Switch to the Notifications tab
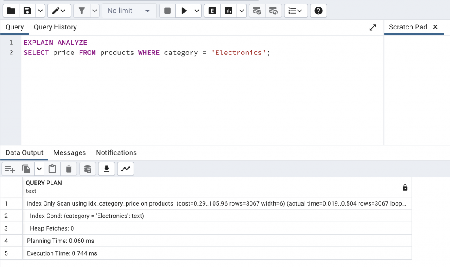The width and height of the screenshot is (450, 267). pos(116,153)
